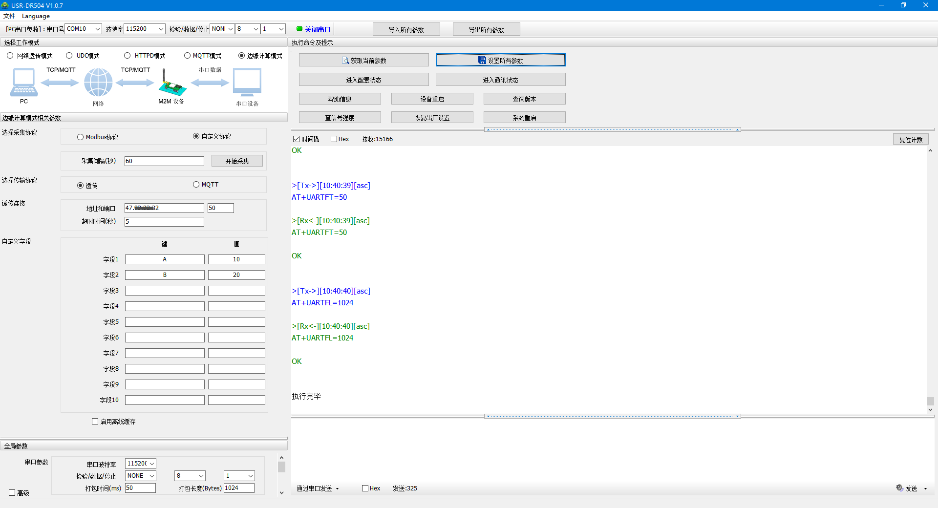
Task: Click the globe 网络 network icon
Action: click(x=98, y=82)
